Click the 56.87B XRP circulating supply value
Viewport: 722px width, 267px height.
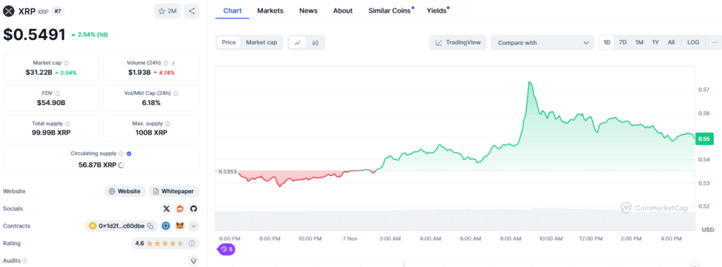click(x=97, y=165)
